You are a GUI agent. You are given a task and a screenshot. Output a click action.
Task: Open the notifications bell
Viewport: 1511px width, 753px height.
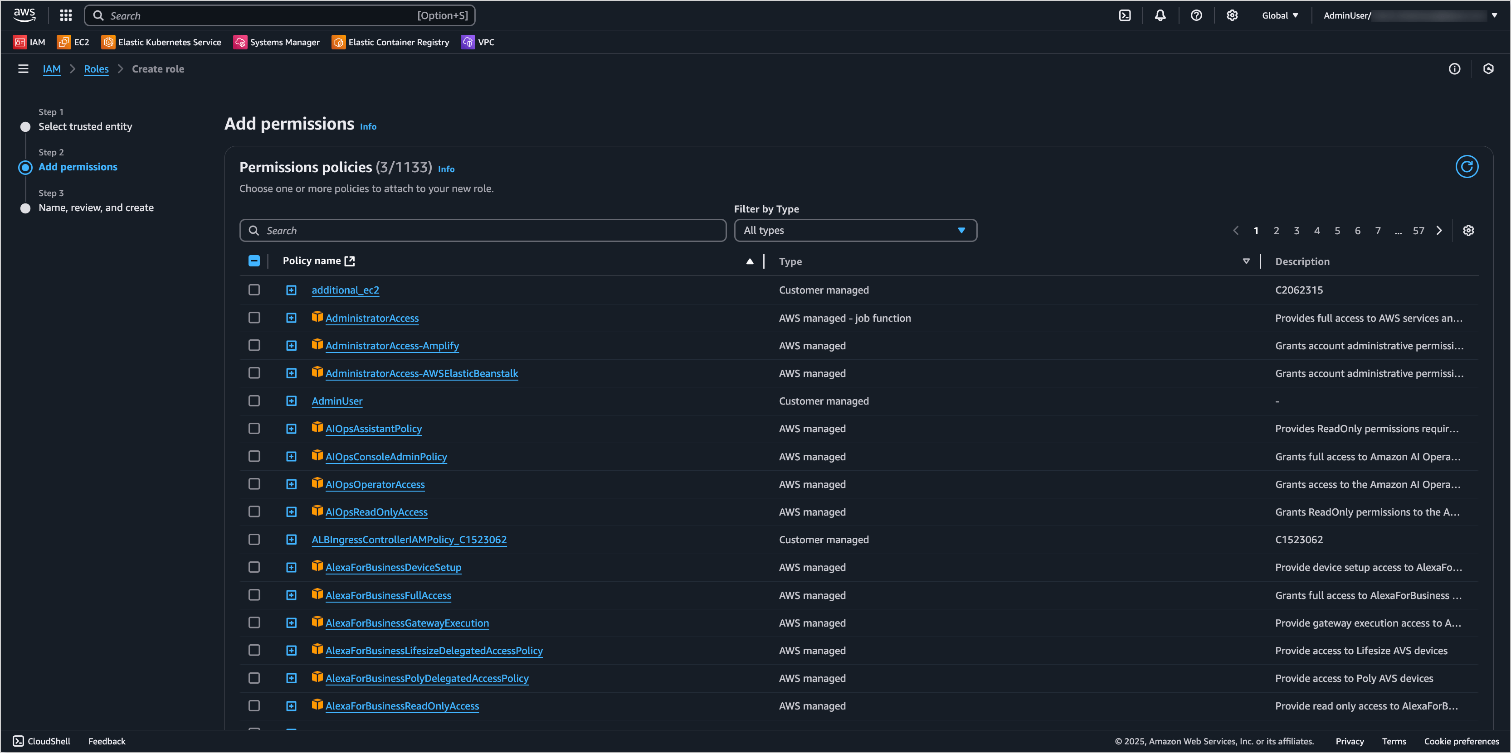[1160, 15]
